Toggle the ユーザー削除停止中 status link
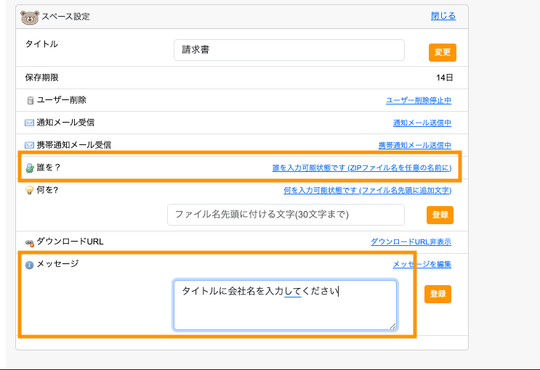 (x=418, y=101)
